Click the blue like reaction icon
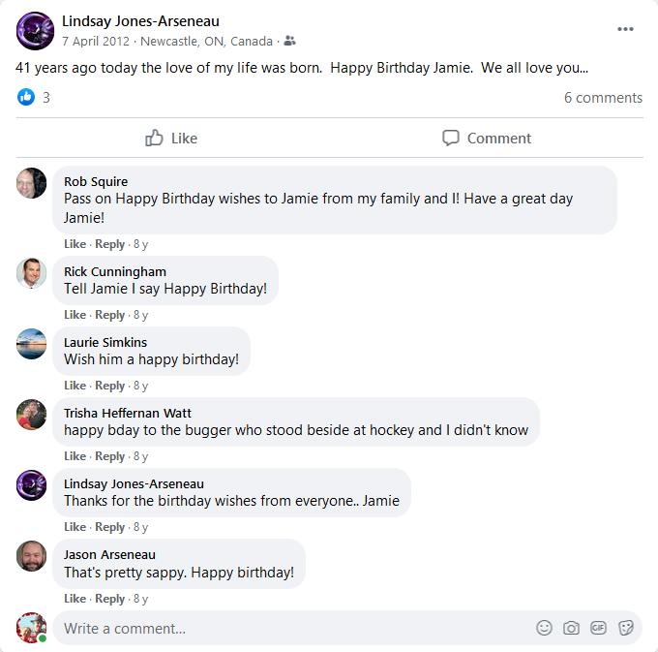This screenshot has height=652, width=658. click(x=26, y=97)
